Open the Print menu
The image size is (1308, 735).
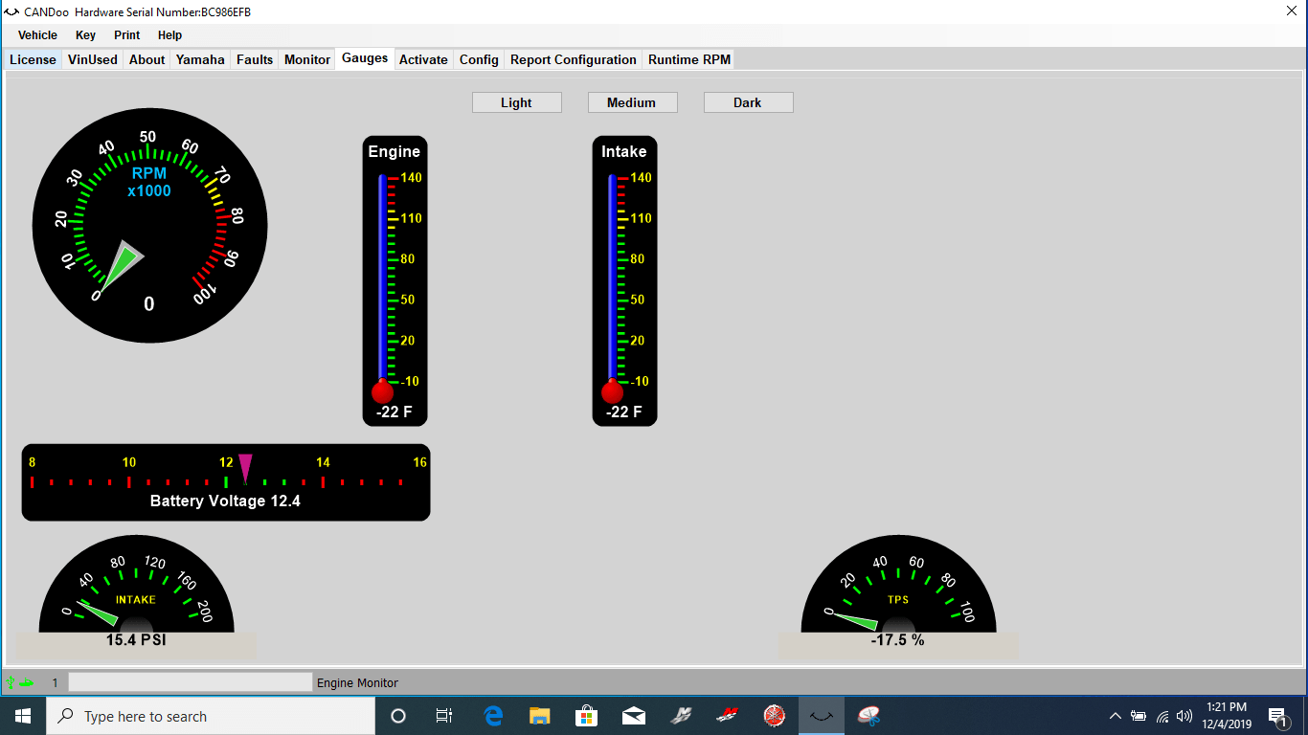click(x=126, y=34)
